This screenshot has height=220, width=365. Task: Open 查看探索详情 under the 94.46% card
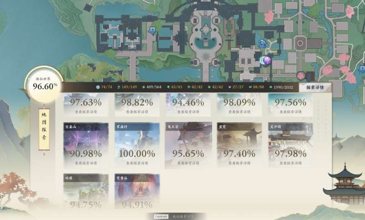tap(188, 112)
